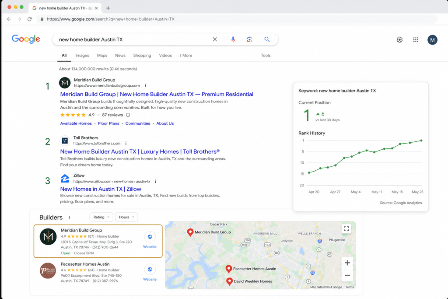448x299 pixels.
Task: Open 'New Homes in Austin TX | Zillow' link
Action: point(101,189)
